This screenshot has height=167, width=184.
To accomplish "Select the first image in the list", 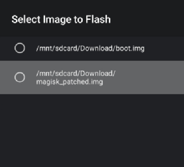I will (92, 49).
